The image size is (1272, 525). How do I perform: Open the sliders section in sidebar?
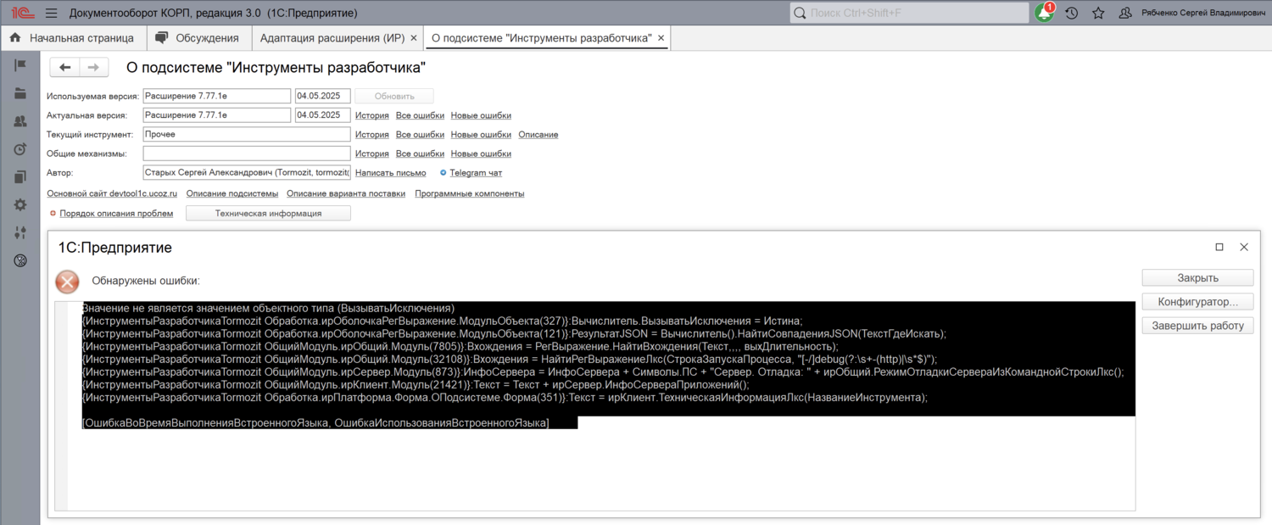tap(20, 232)
